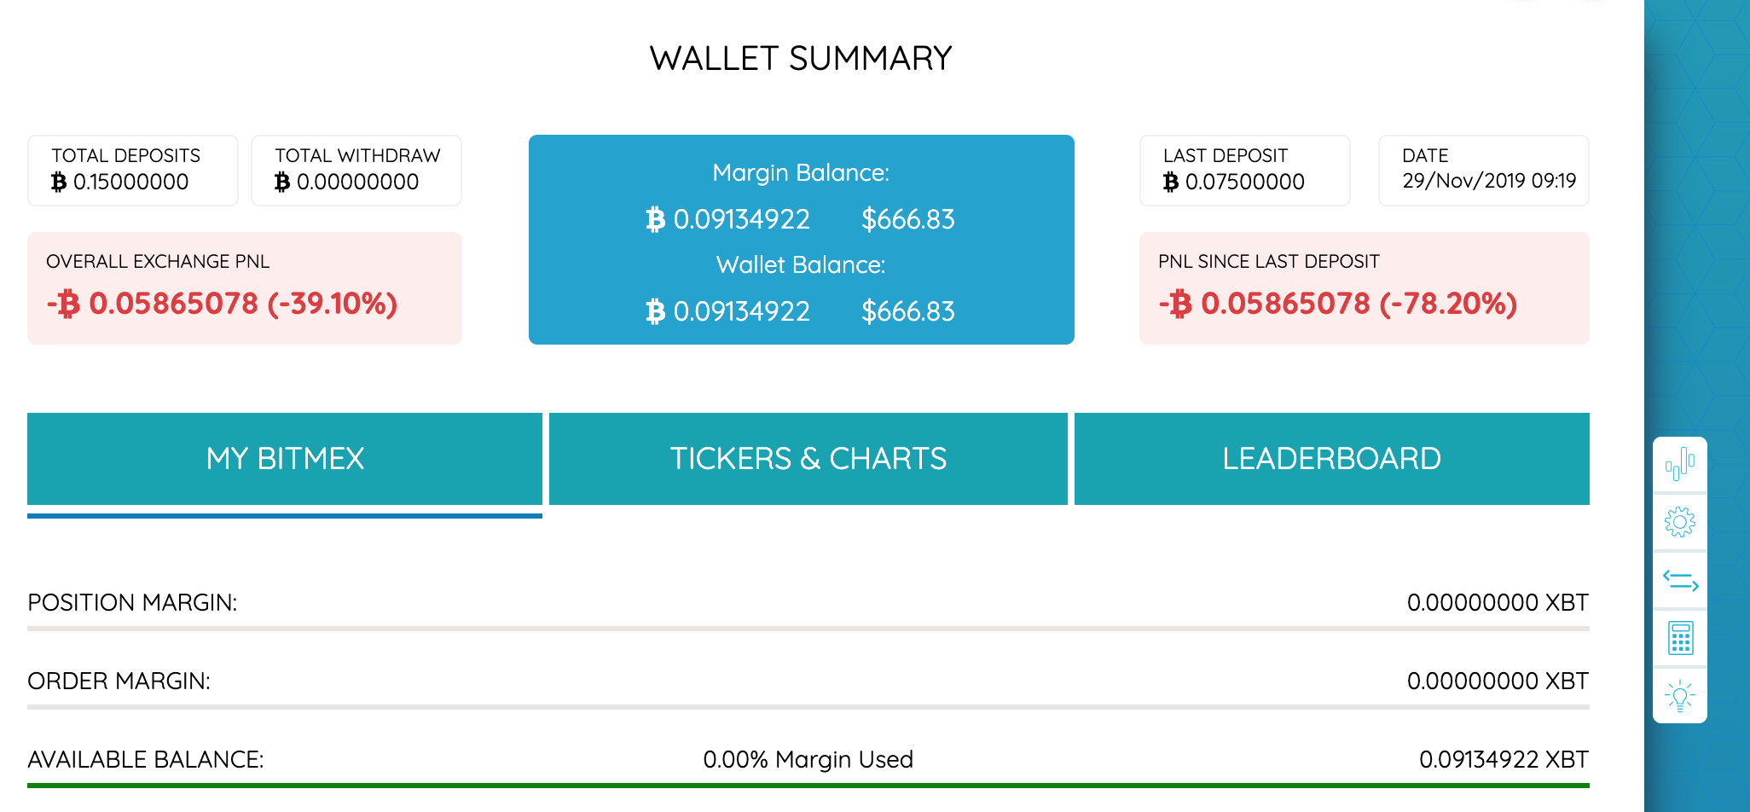Open the calculator tool icon
The width and height of the screenshot is (1750, 812).
click(1679, 638)
